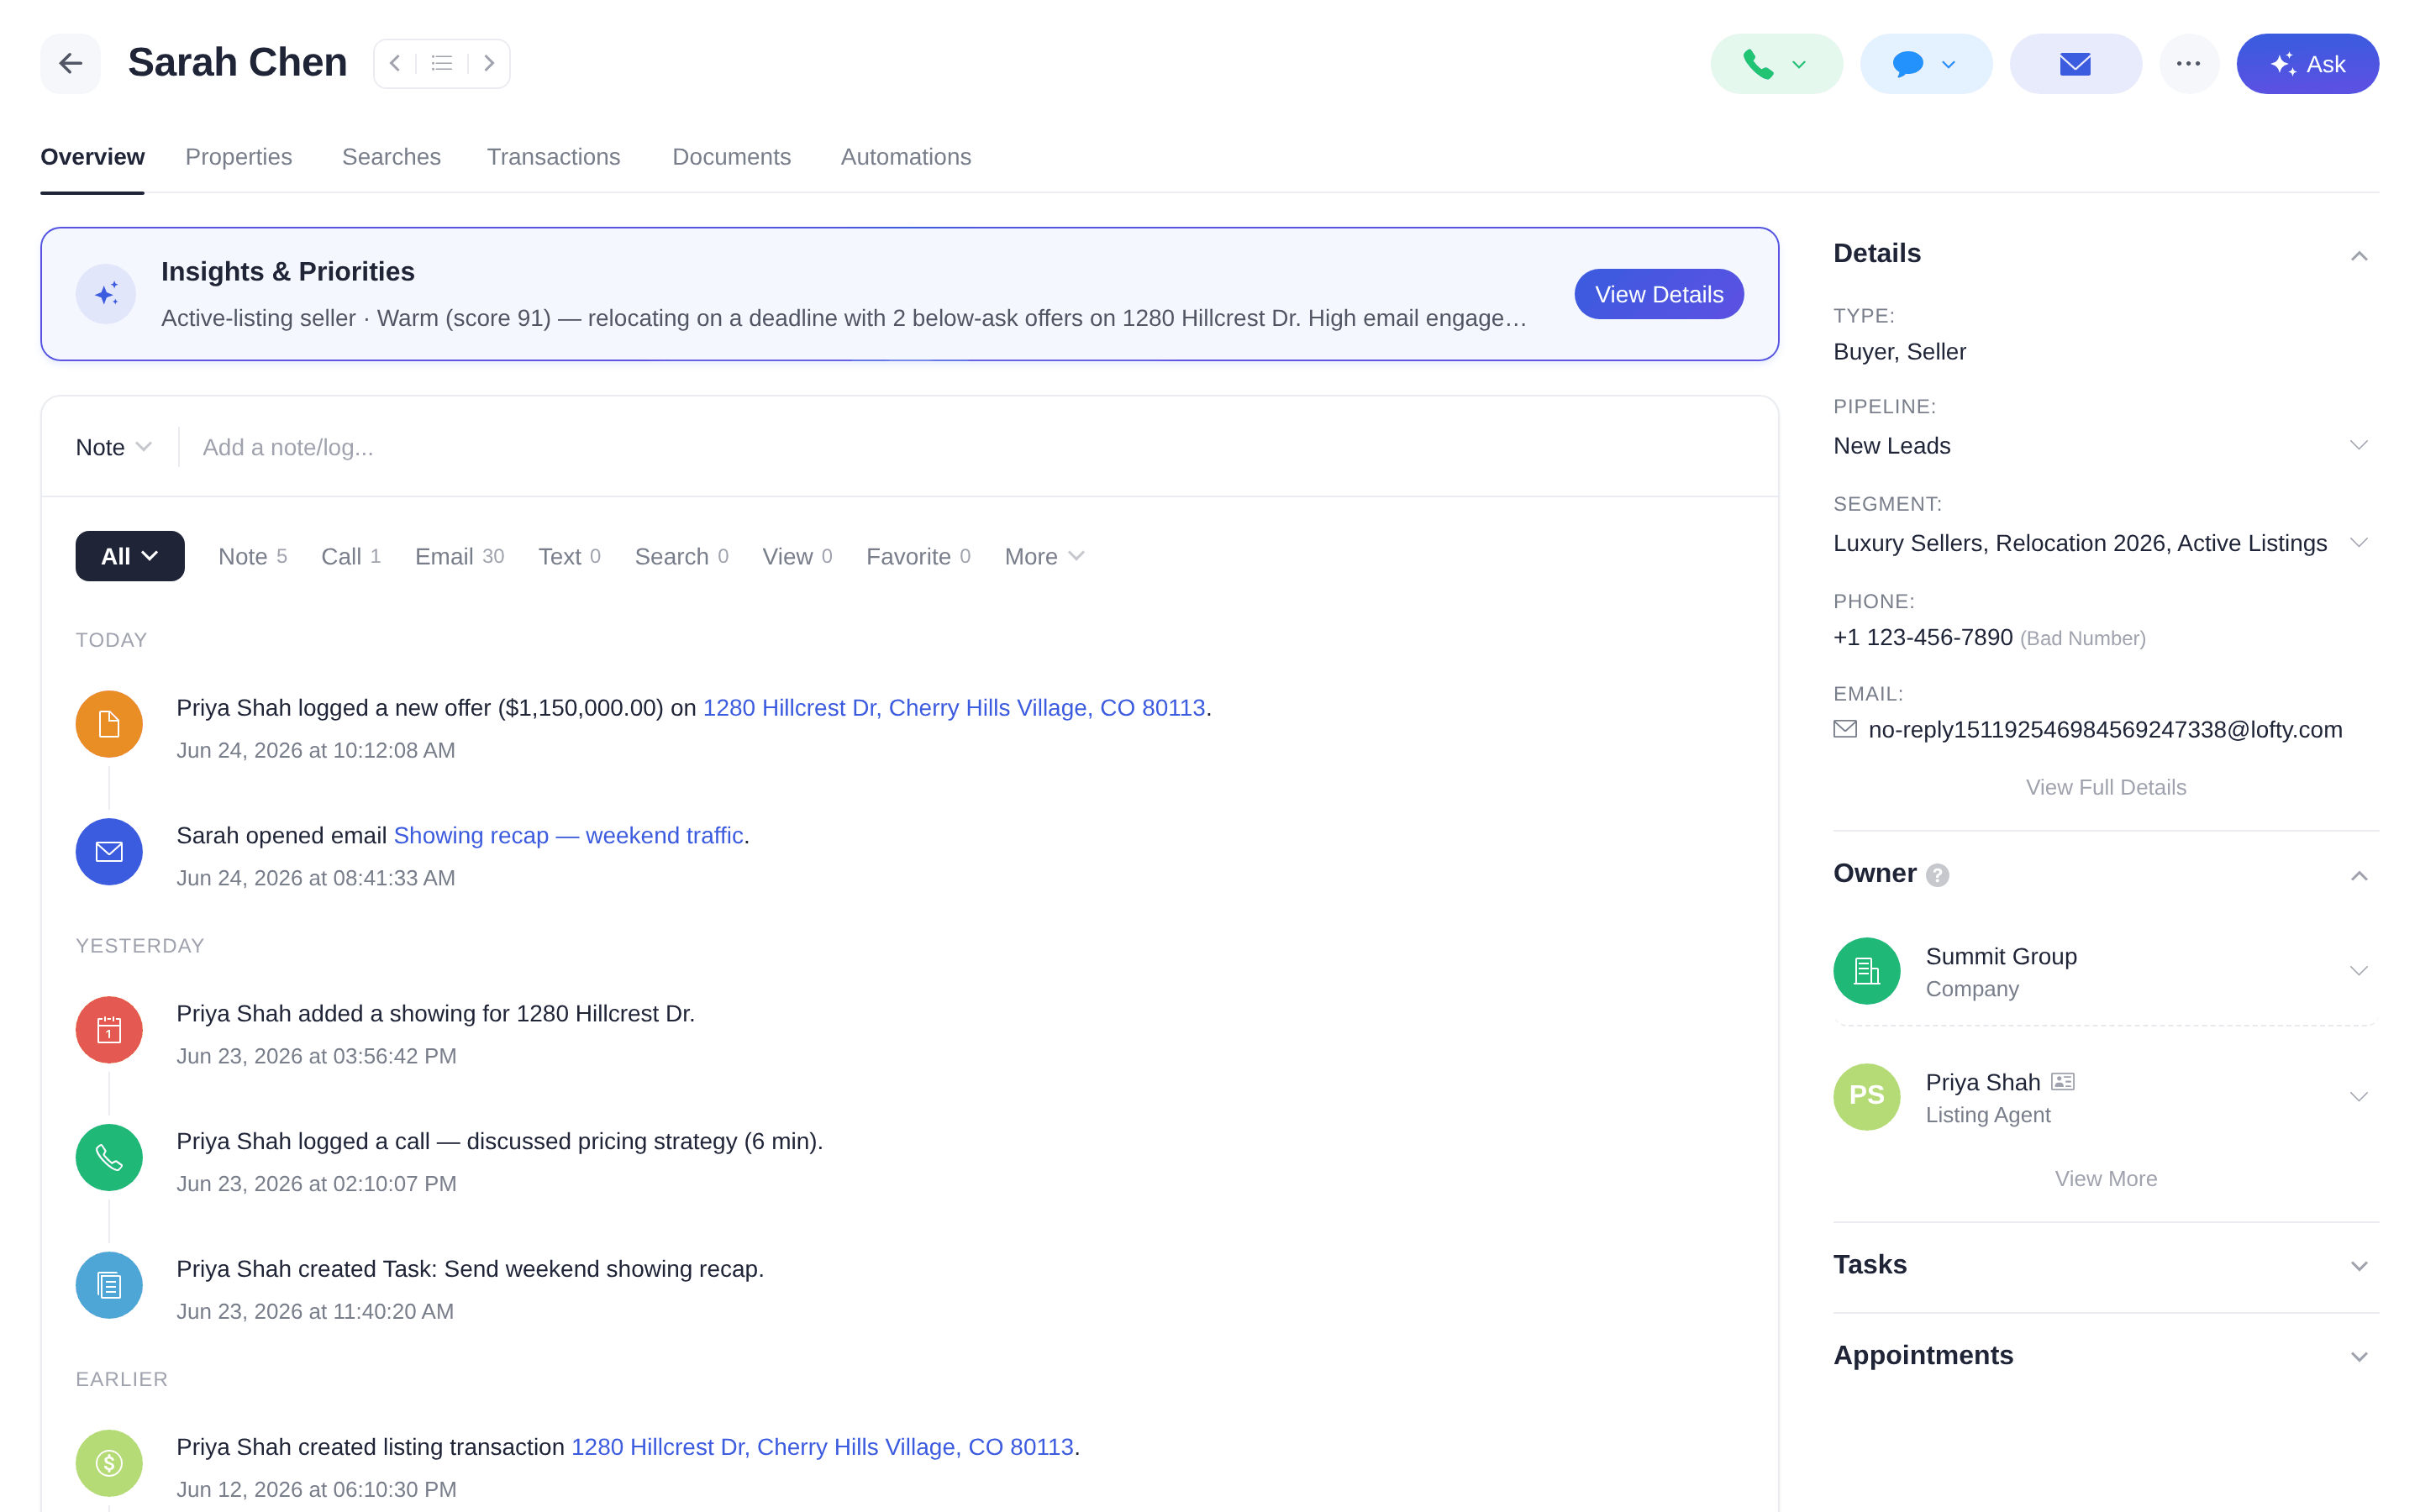Click the phone number +1 123-456-7890
2420x1512 pixels.
pyautogui.click(x=1922, y=638)
